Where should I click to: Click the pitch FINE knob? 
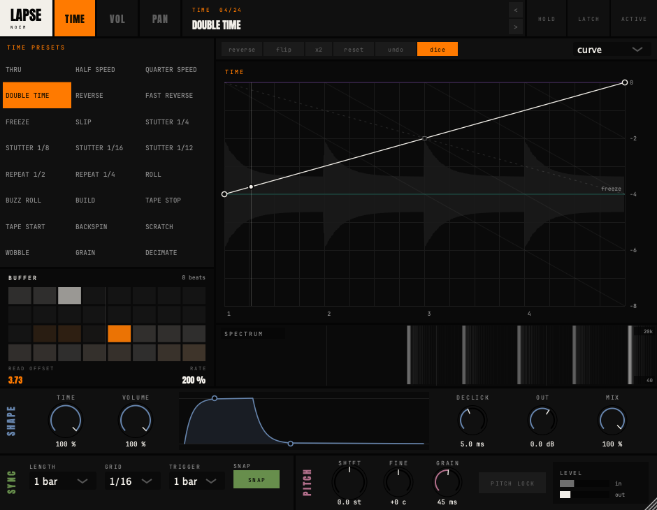tap(398, 481)
